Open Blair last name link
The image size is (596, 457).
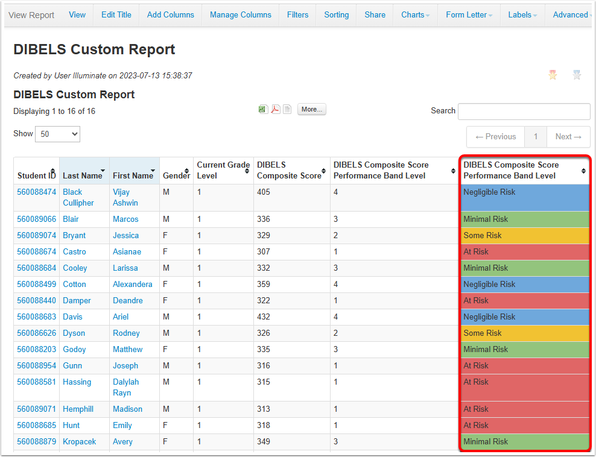coord(71,219)
